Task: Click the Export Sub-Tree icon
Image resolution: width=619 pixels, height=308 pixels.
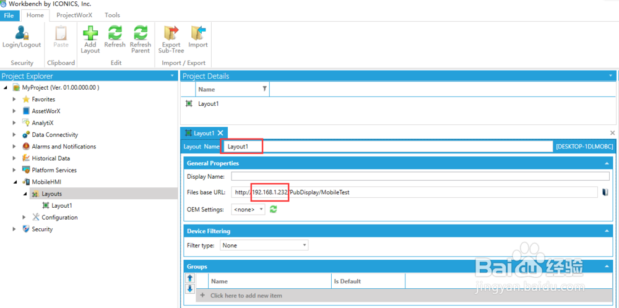Action: [x=171, y=33]
